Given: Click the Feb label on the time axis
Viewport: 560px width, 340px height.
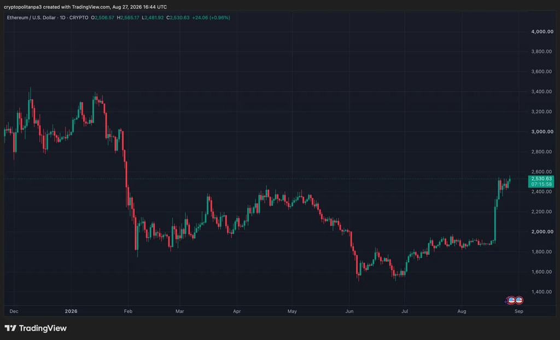Looking at the screenshot, I should click(x=128, y=312).
